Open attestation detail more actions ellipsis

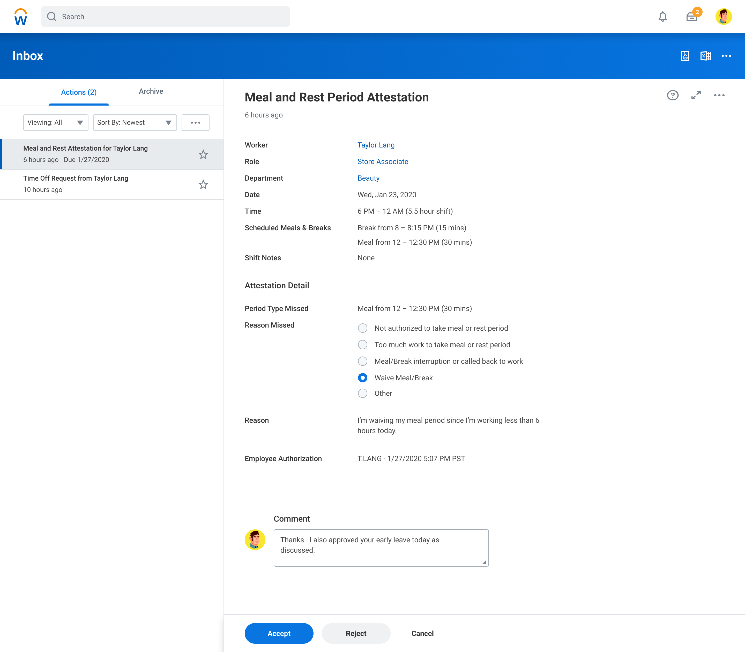coord(719,95)
